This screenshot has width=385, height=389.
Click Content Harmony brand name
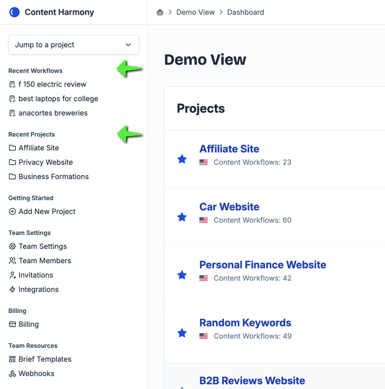pyautogui.click(x=59, y=12)
